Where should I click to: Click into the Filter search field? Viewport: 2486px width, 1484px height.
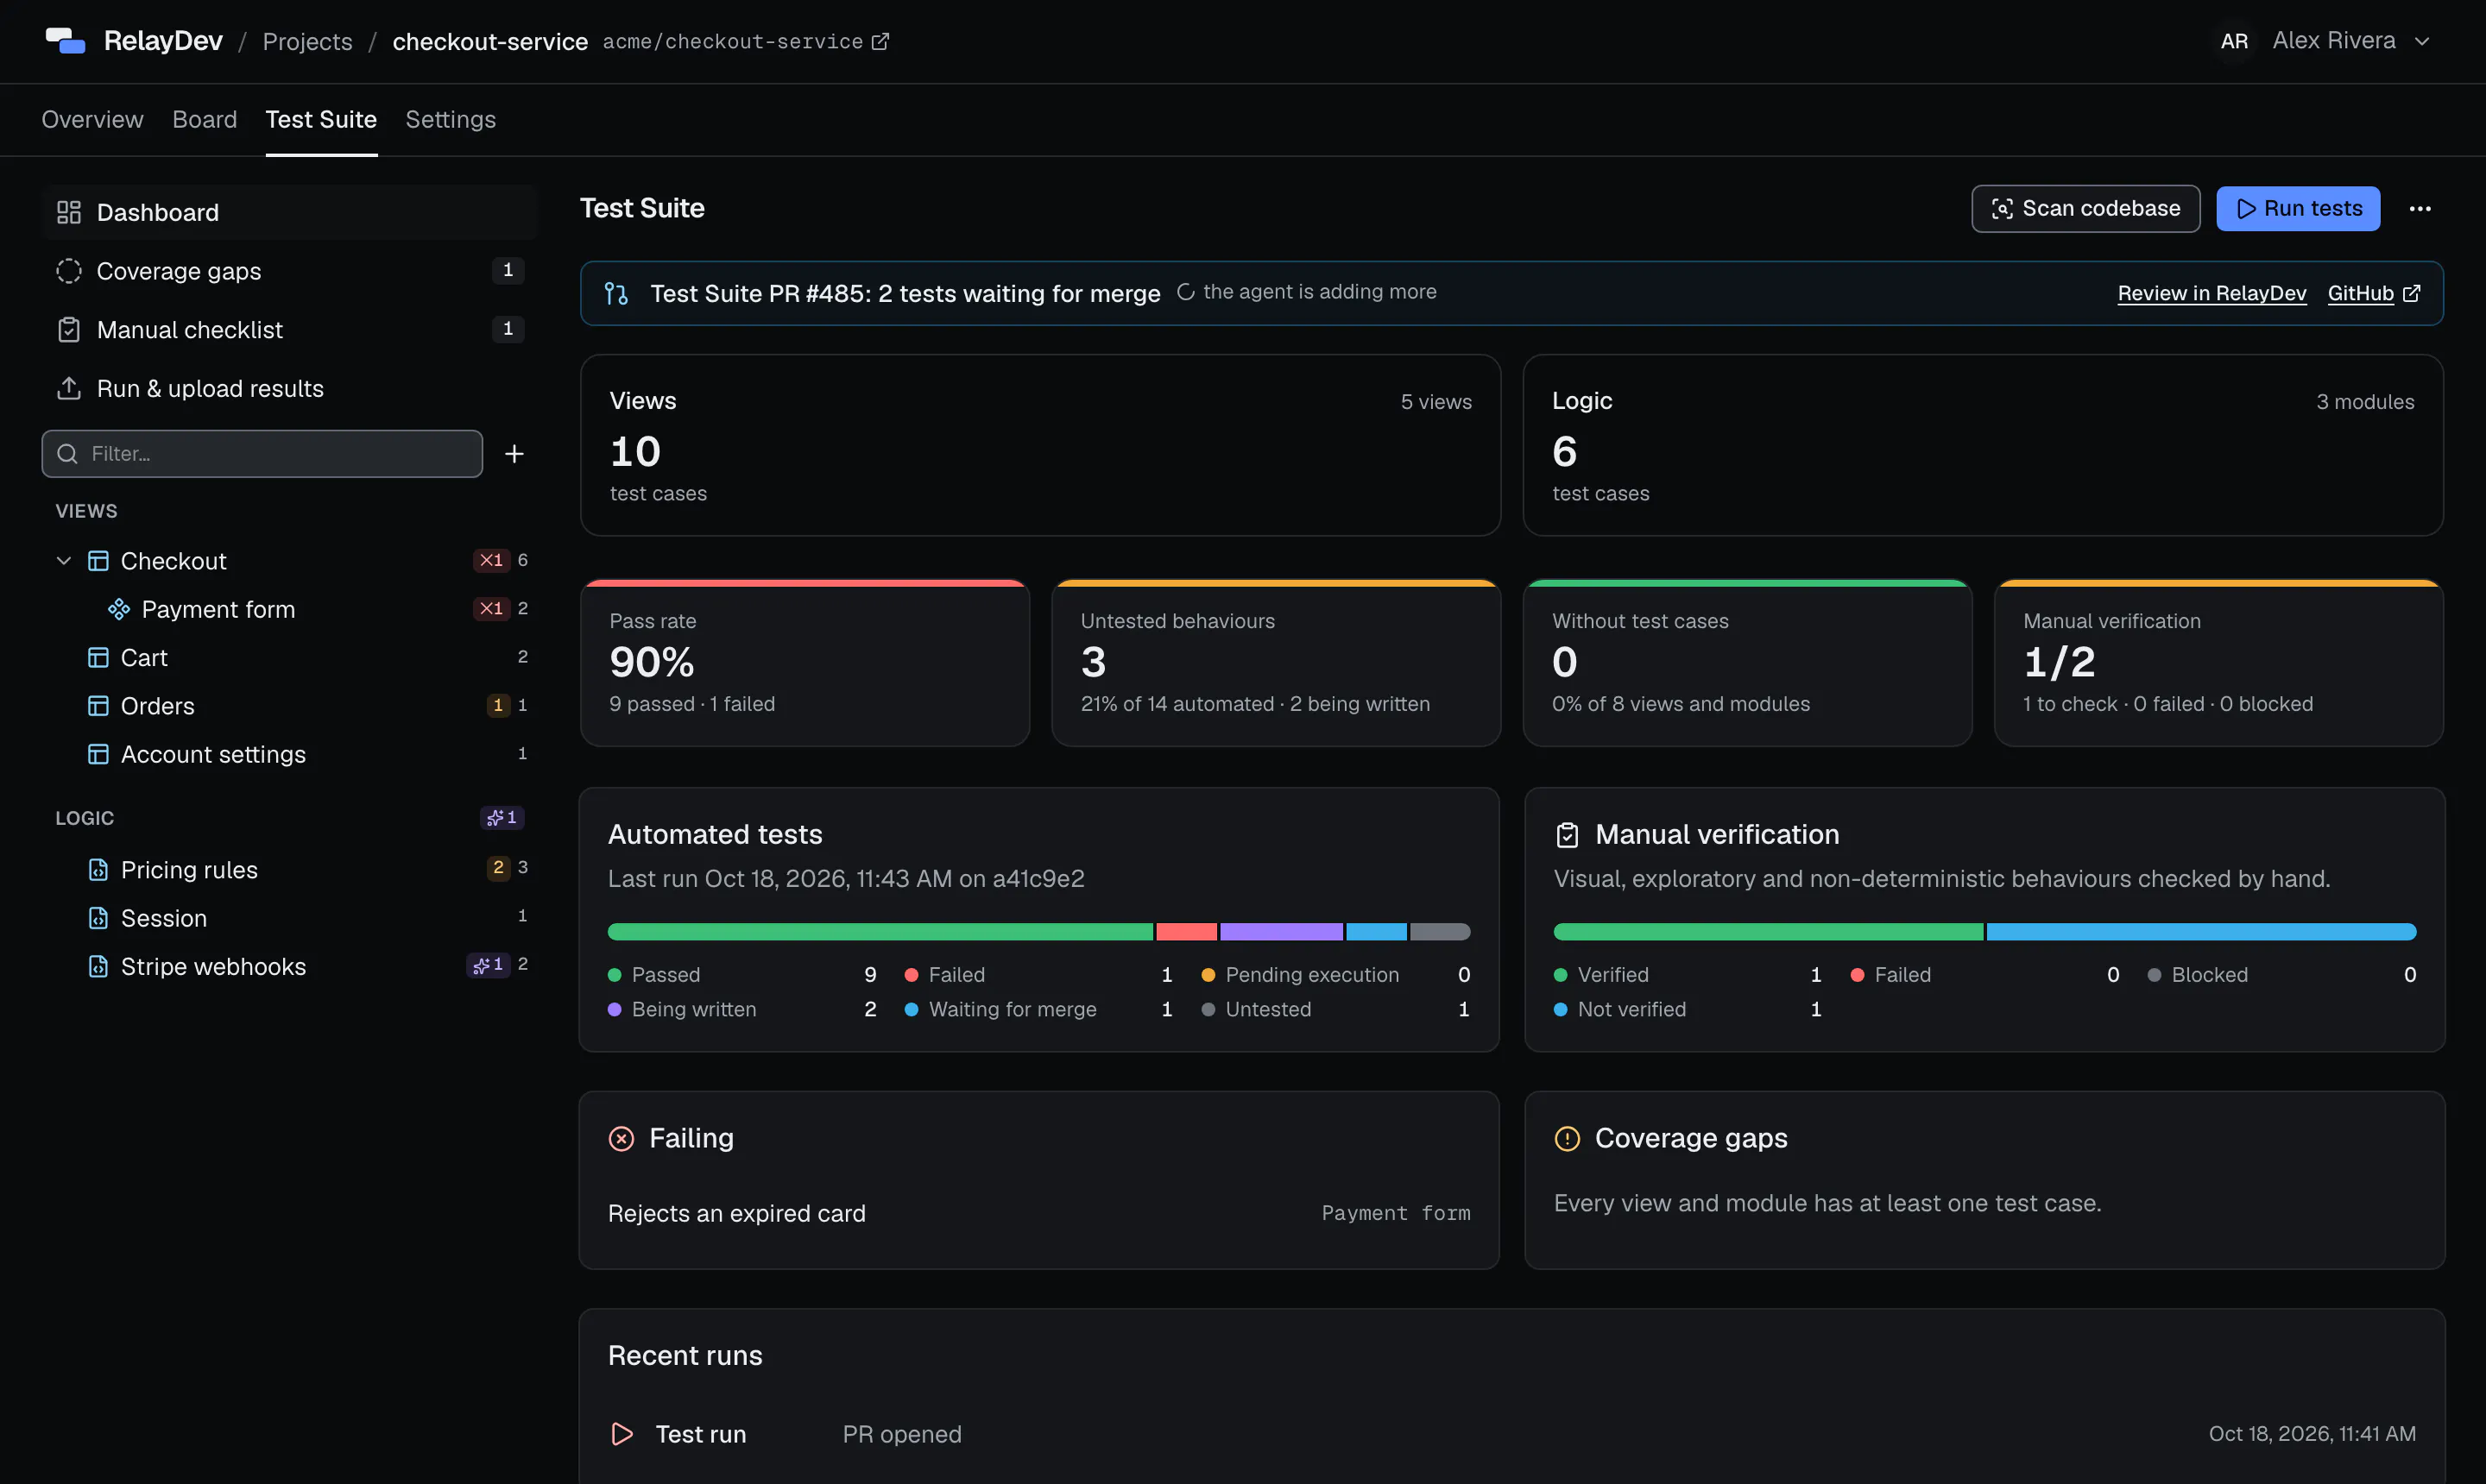coord(262,454)
